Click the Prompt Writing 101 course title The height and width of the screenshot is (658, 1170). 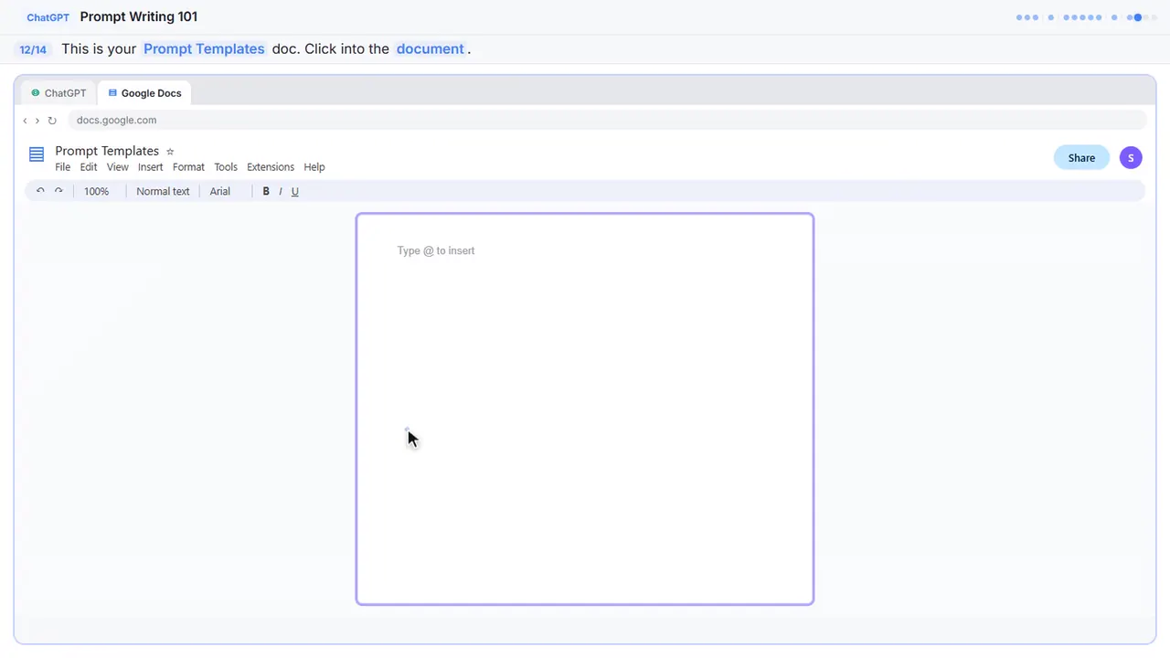139,16
